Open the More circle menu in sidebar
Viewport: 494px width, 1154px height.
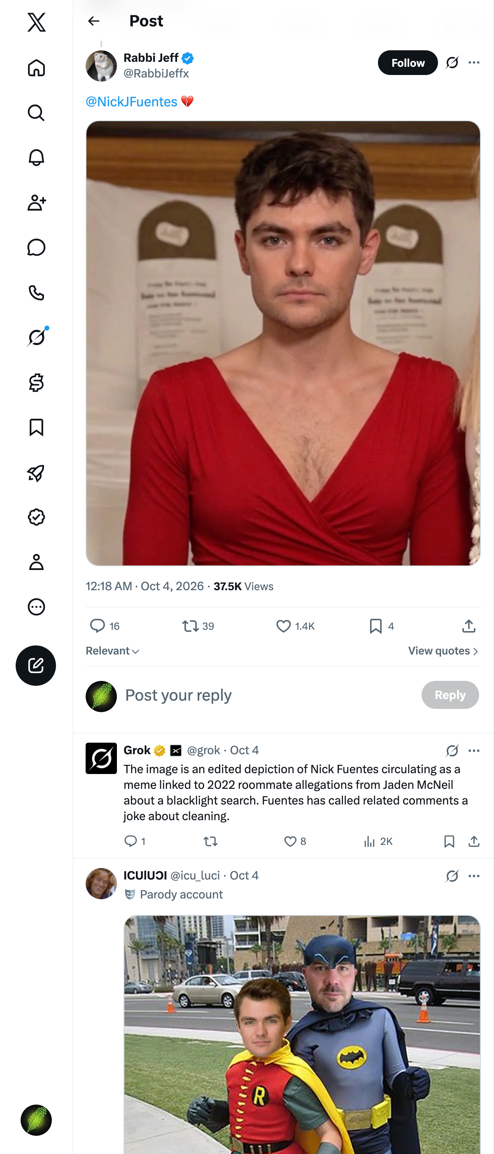pos(36,607)
